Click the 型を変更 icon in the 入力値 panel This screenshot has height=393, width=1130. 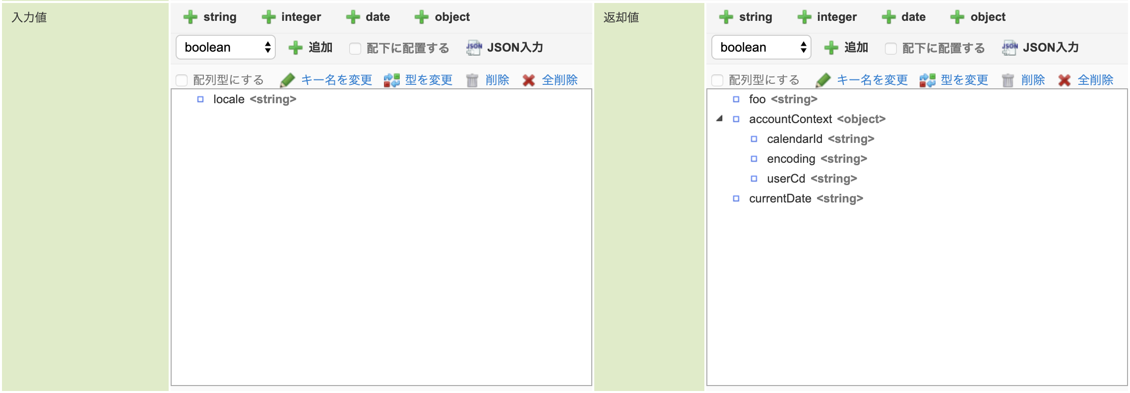(x=392, y=79)
